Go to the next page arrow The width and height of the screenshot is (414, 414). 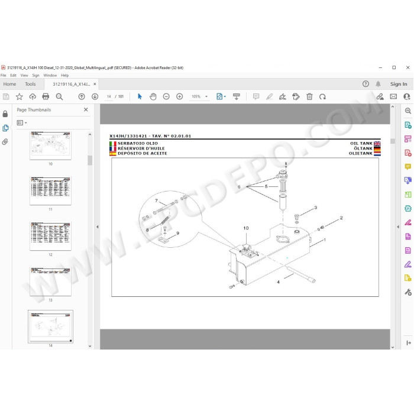coord(95,96)
